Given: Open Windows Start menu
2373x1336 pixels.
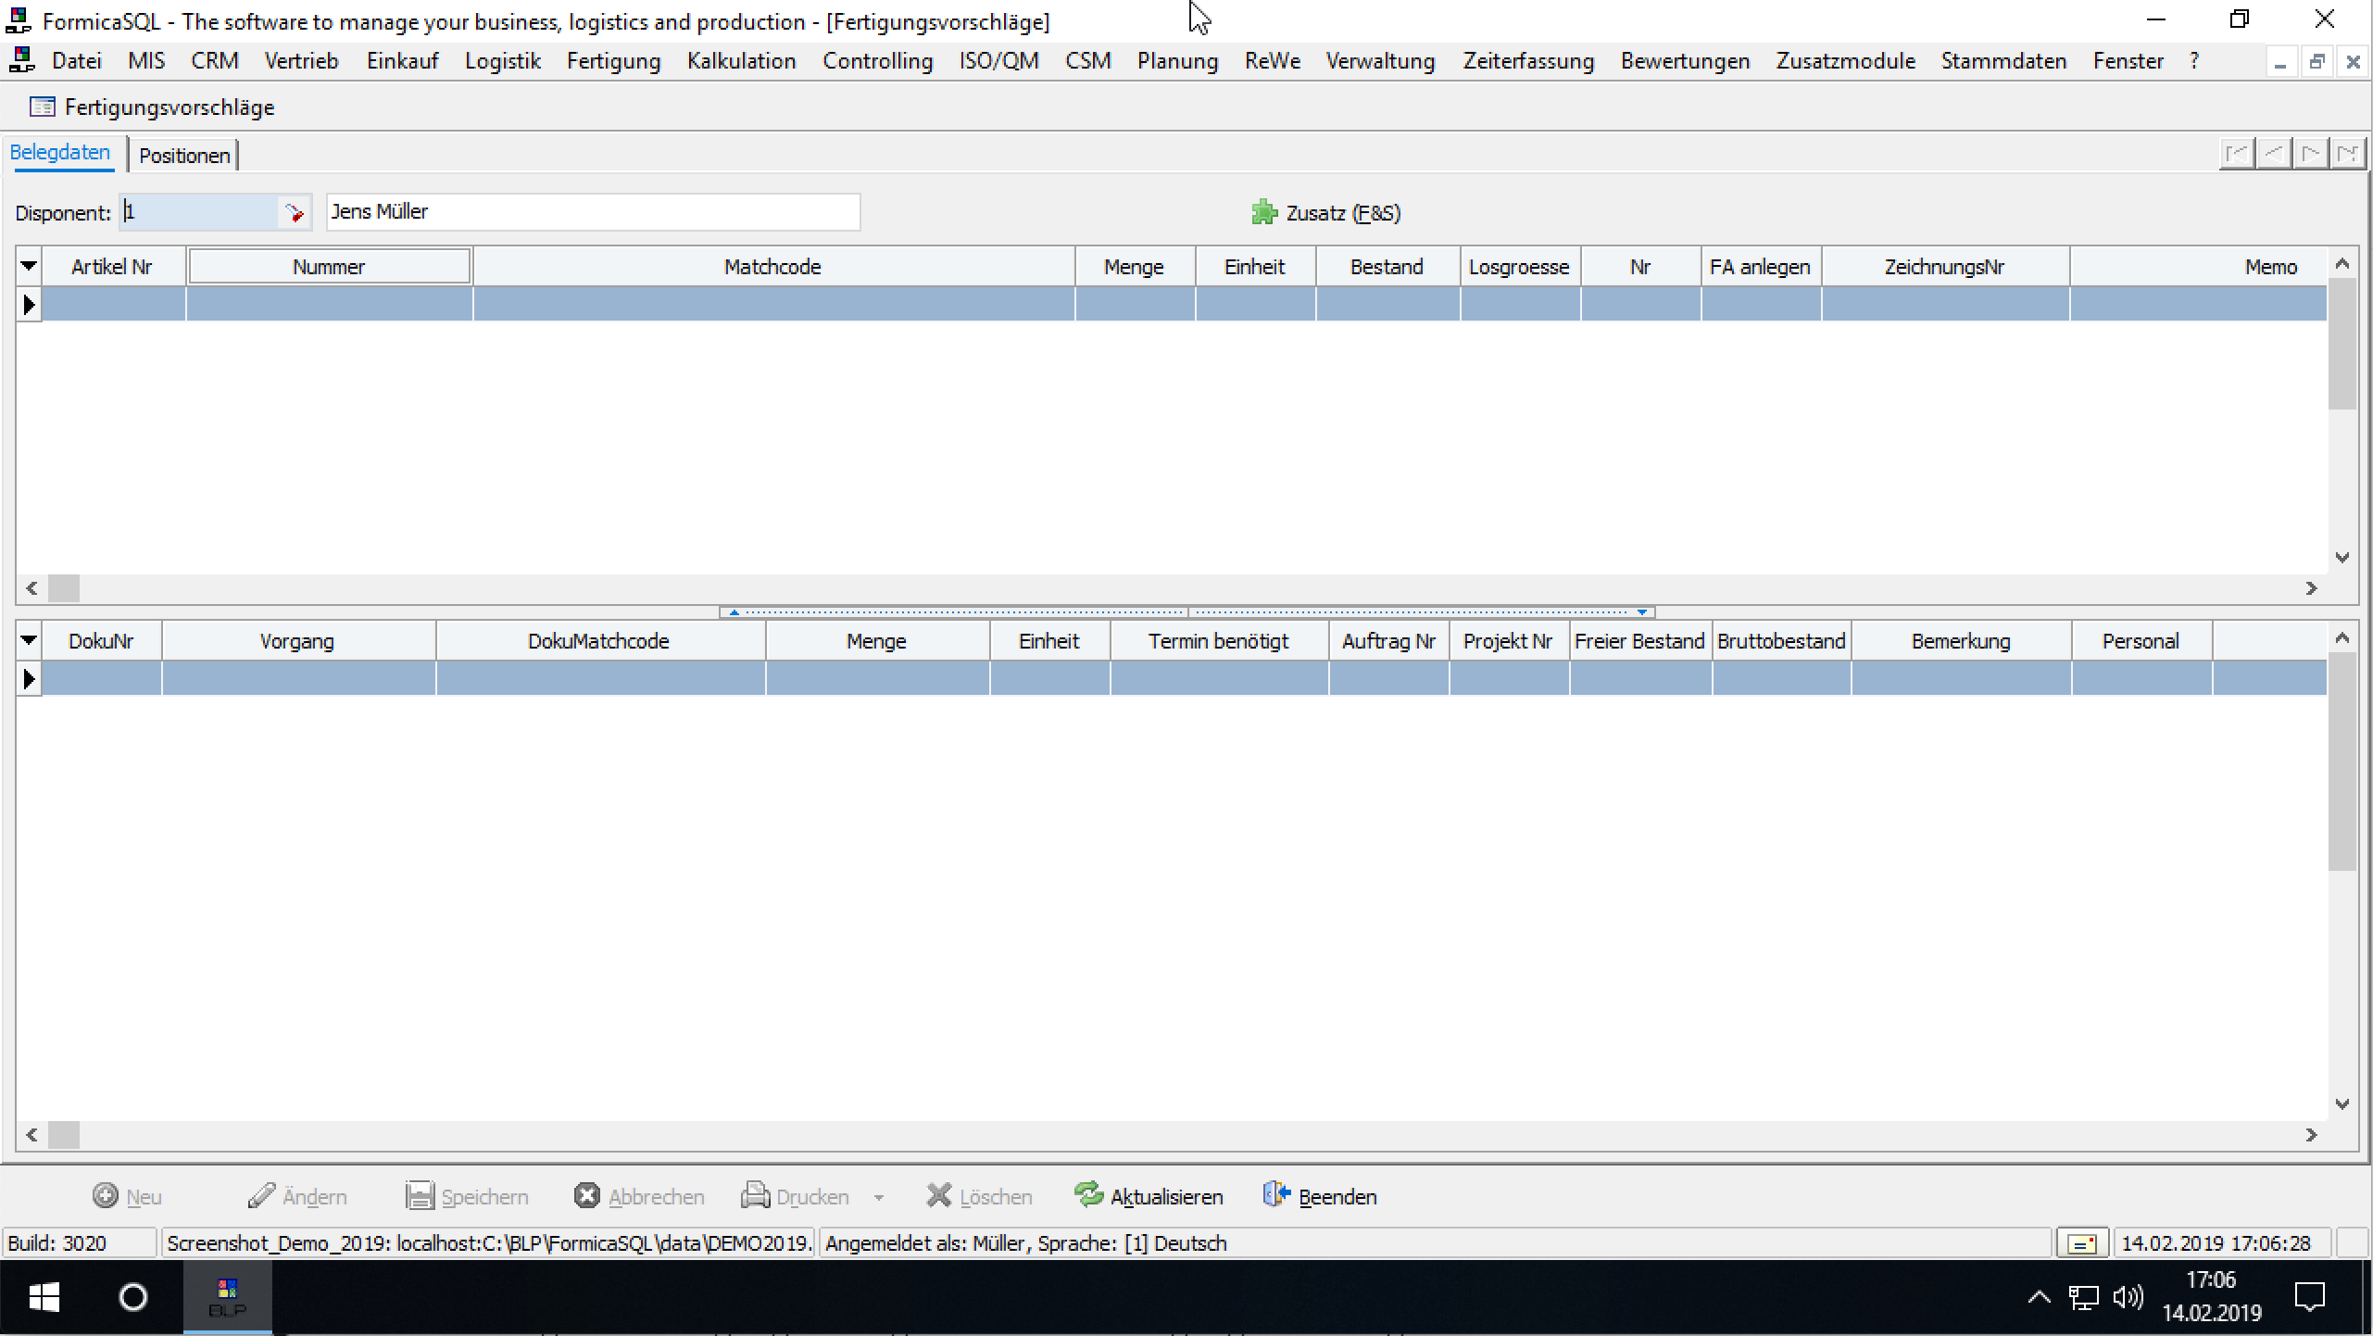Looking at the screenshot, I should (44, 1297).
